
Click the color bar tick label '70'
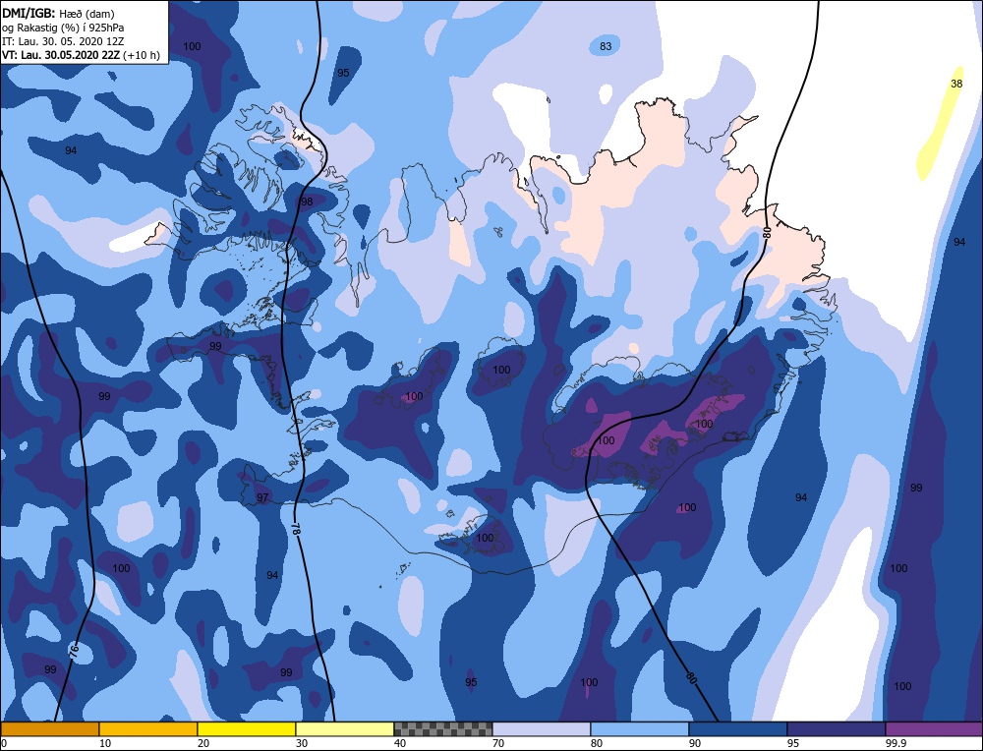[x=499, y=743]
